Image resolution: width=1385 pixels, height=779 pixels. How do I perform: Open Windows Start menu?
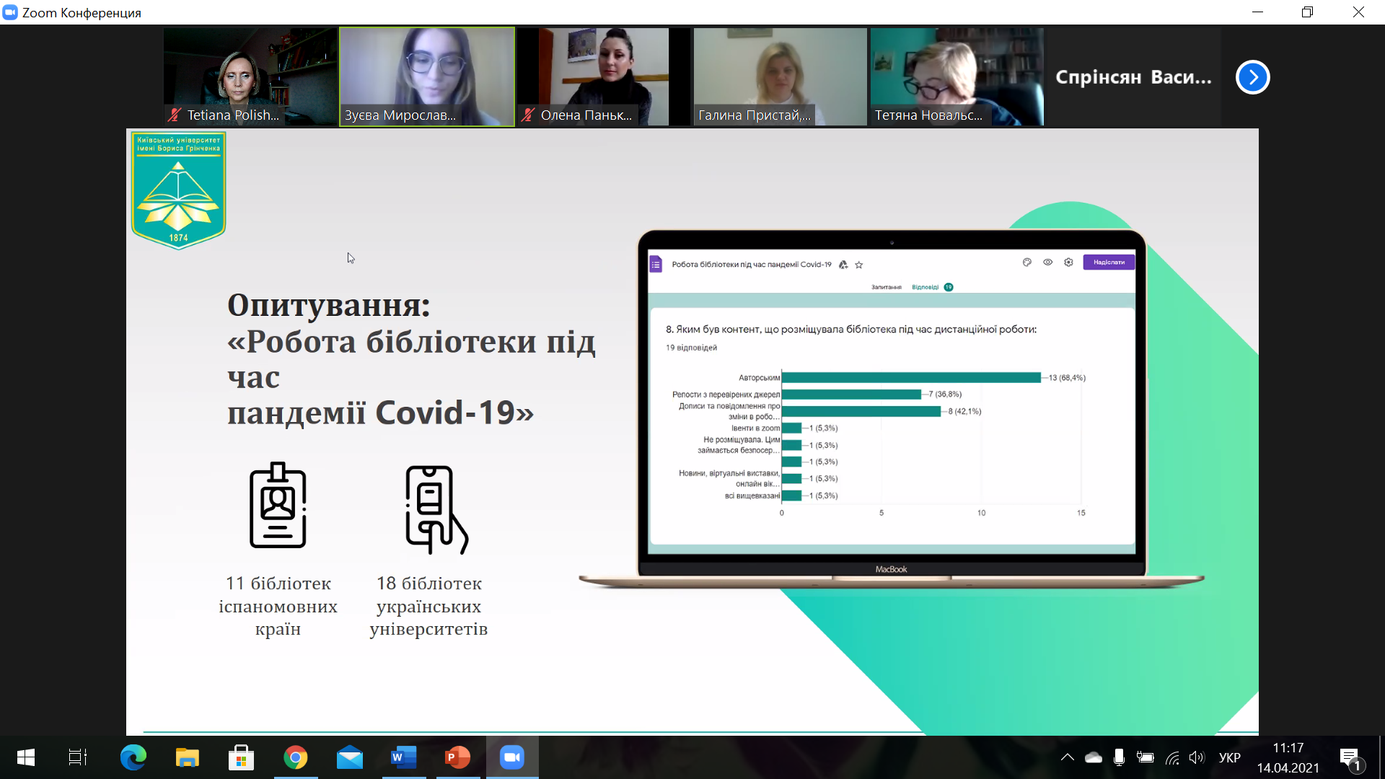point(25,757)
